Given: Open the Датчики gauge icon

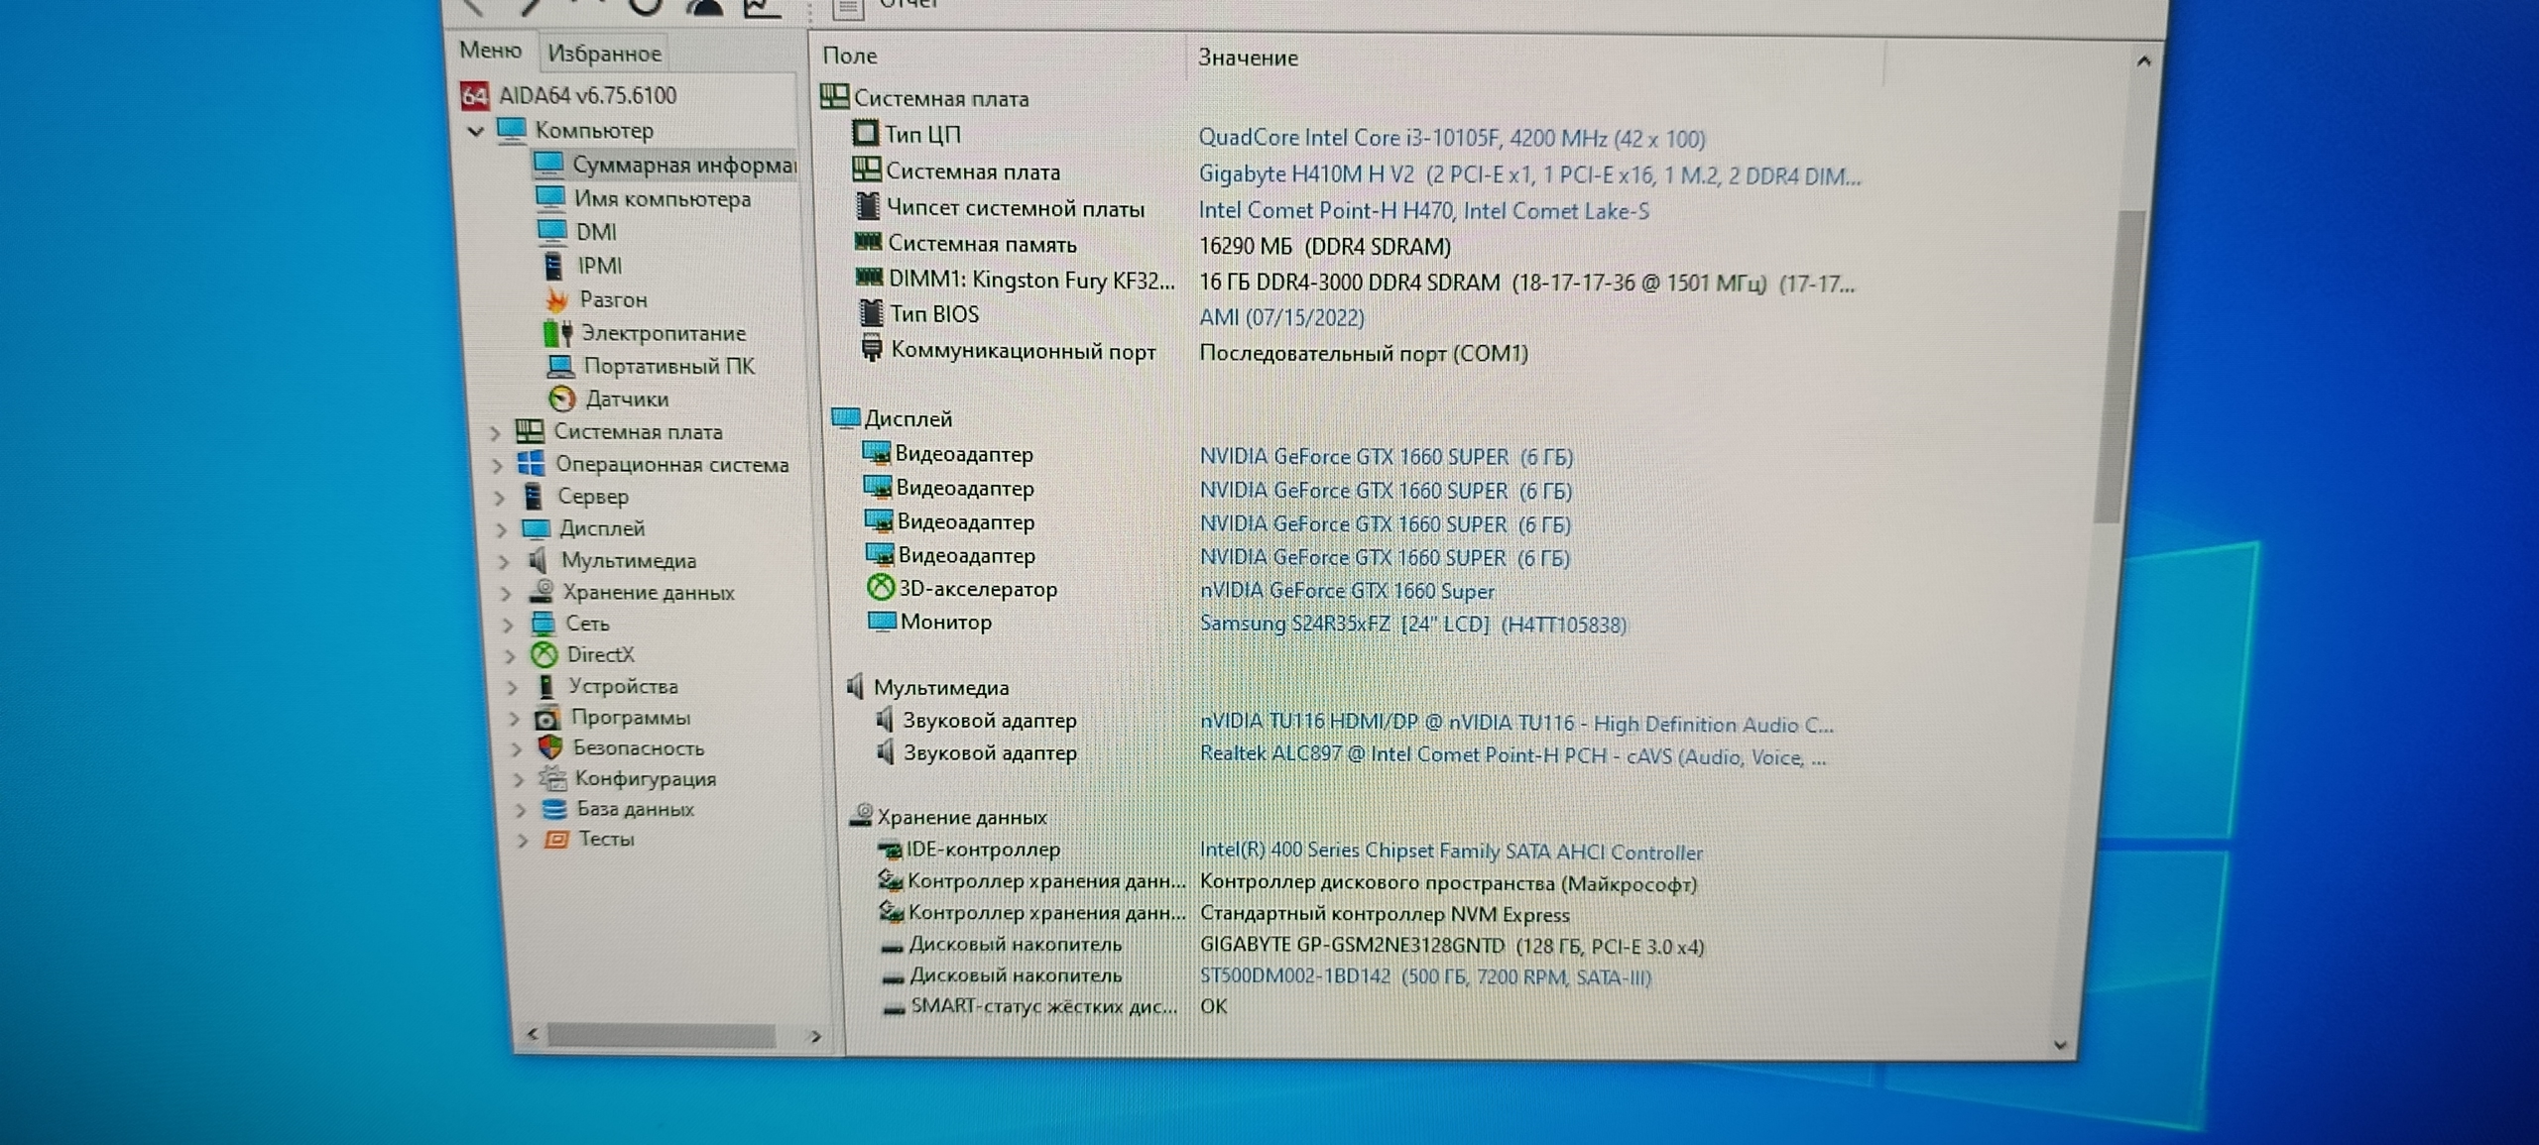Looking at the screenshot, I should click(x=562, y=399).
